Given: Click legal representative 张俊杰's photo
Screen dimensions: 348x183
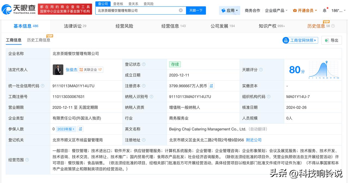Looking at the screenshot, I should click(x=58, y=70).
